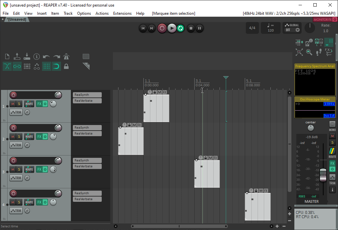Click the playback Rate knob

pos(310,28)
